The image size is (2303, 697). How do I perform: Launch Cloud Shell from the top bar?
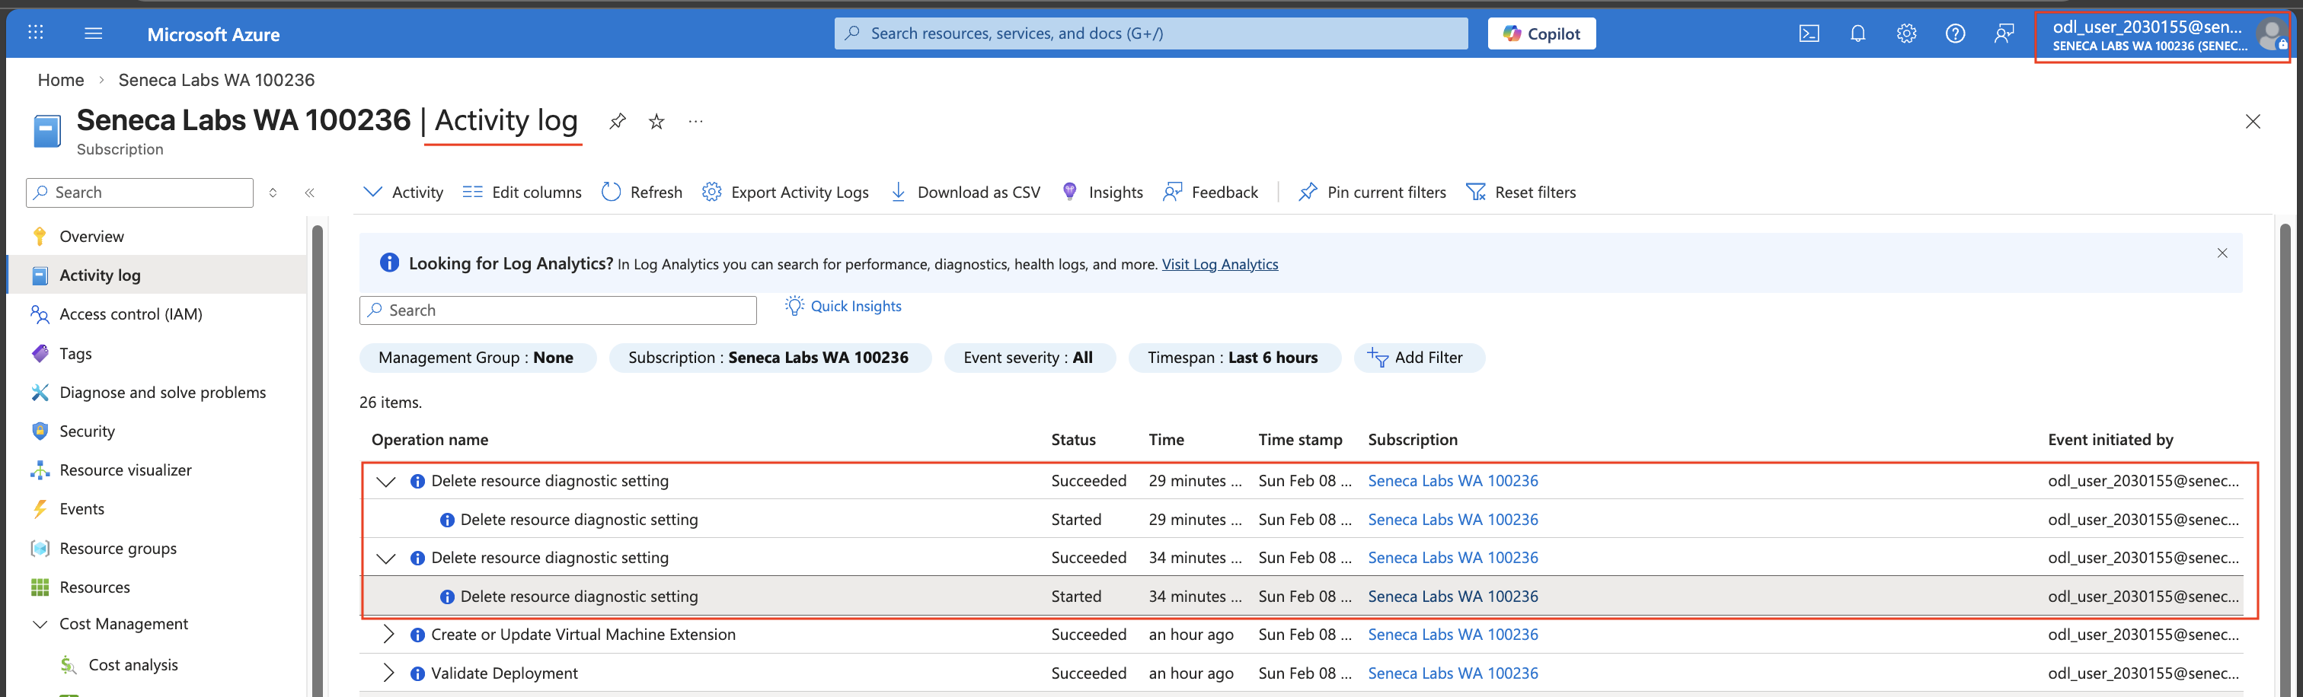pyautogui.click(x=1809, y=33)
